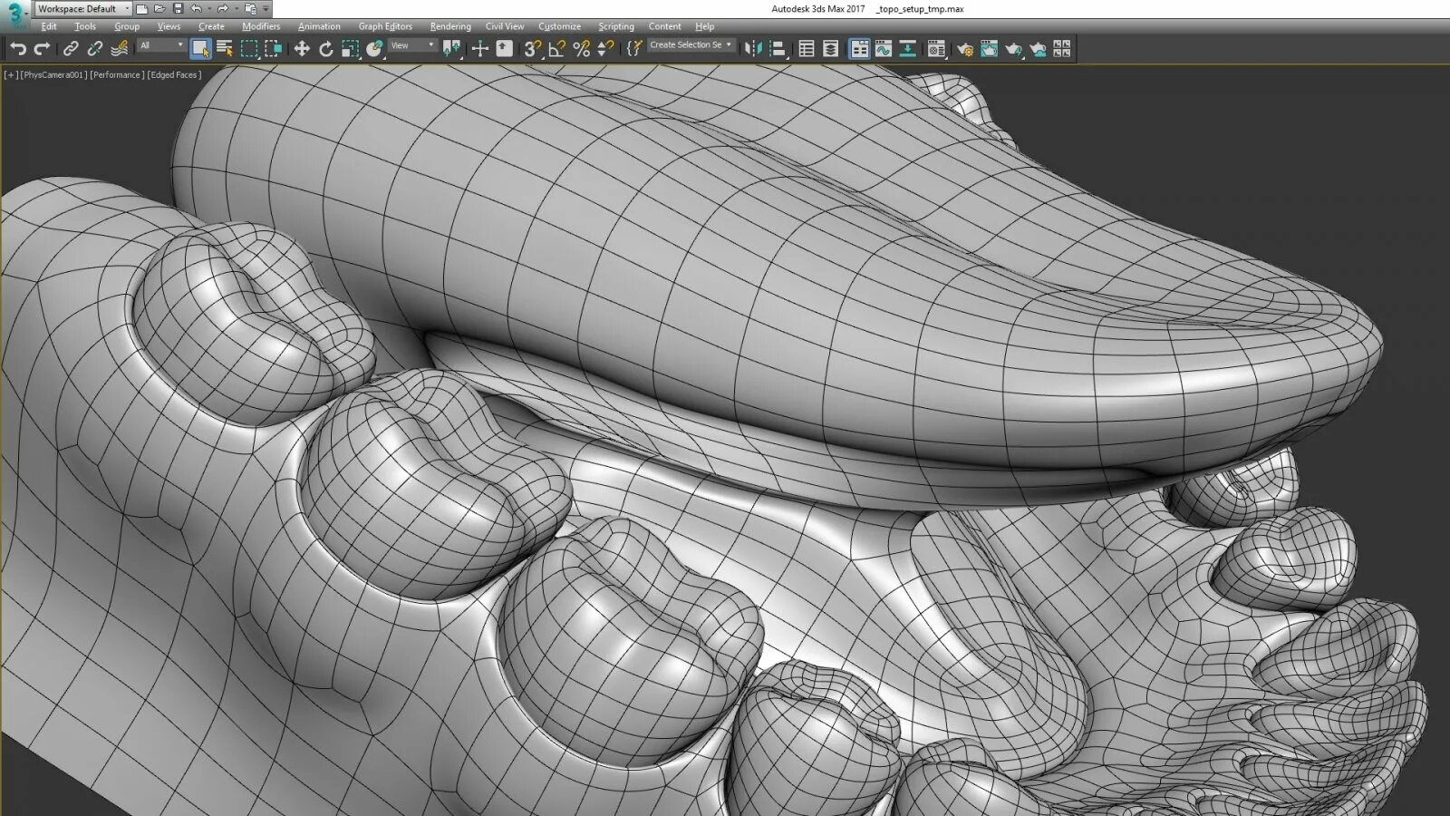Open the Material Editor icon

click(x=936, y=49)
